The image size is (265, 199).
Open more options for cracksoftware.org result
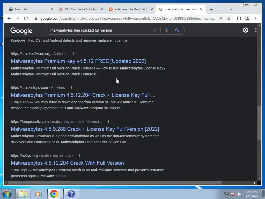[74, 54]
